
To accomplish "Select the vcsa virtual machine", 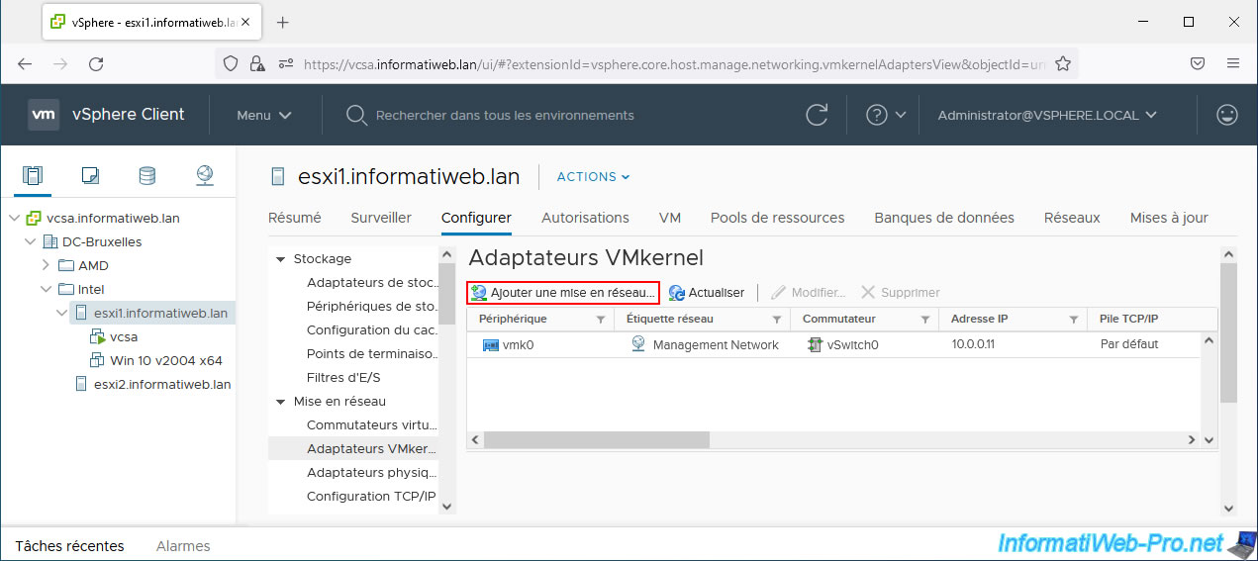I will 124,337.
